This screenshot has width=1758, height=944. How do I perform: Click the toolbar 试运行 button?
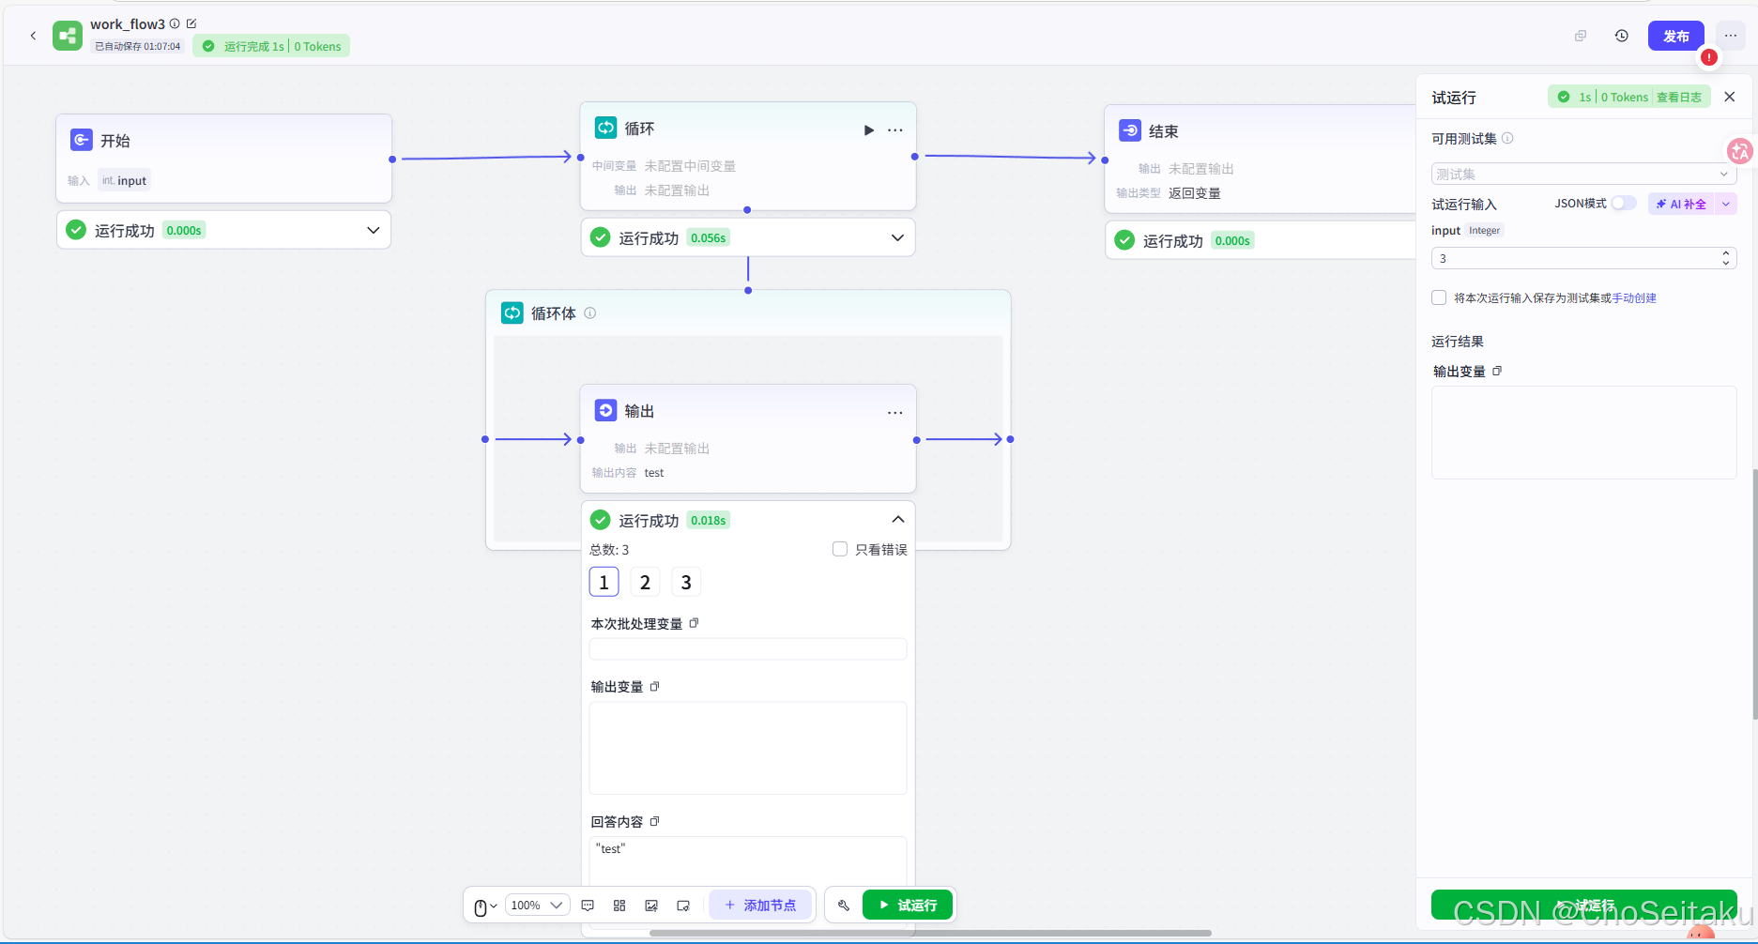pyautogui.click(x=908, y=906)
